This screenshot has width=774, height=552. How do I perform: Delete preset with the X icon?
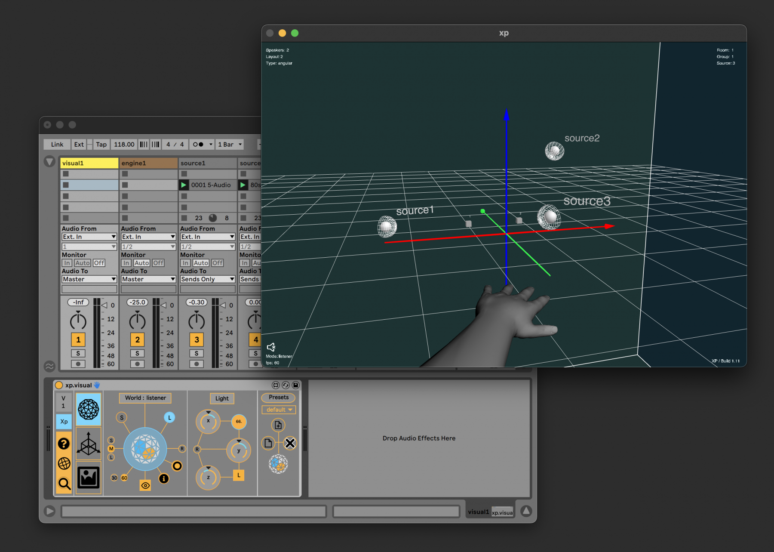290,443
